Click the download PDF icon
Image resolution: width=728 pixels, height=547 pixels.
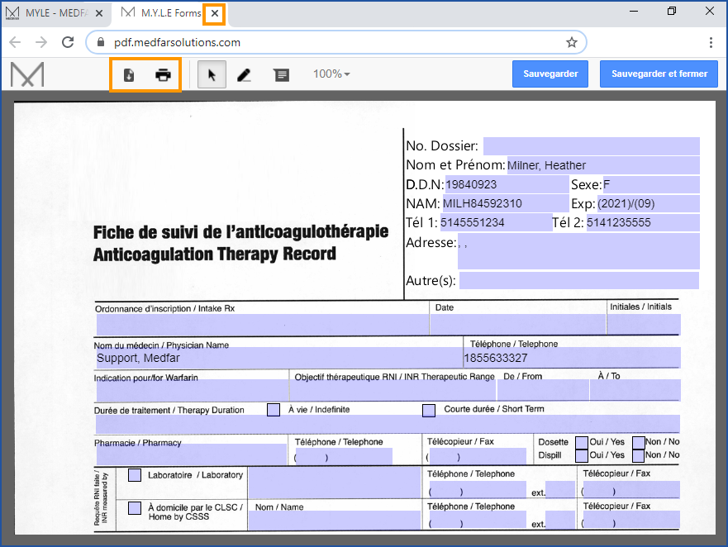coord(129,75)
